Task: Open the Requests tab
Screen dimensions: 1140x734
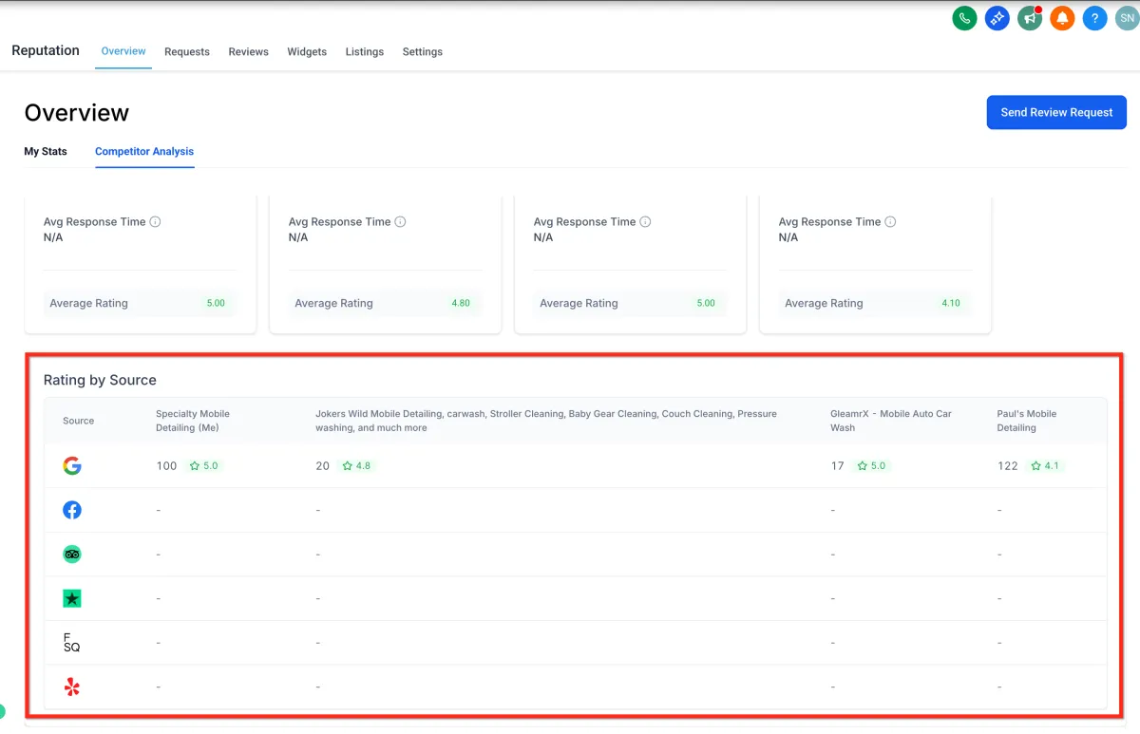Action: 187,52
